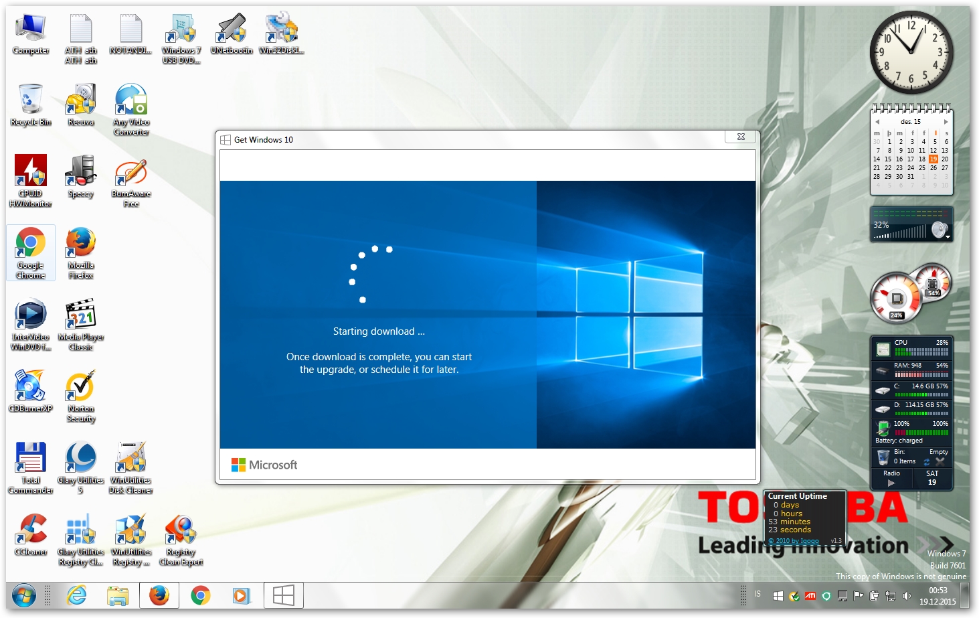Open WinUtilities Disk Cleaner shortcut
This screenshot has height=618, width=979.
(131, 468)
